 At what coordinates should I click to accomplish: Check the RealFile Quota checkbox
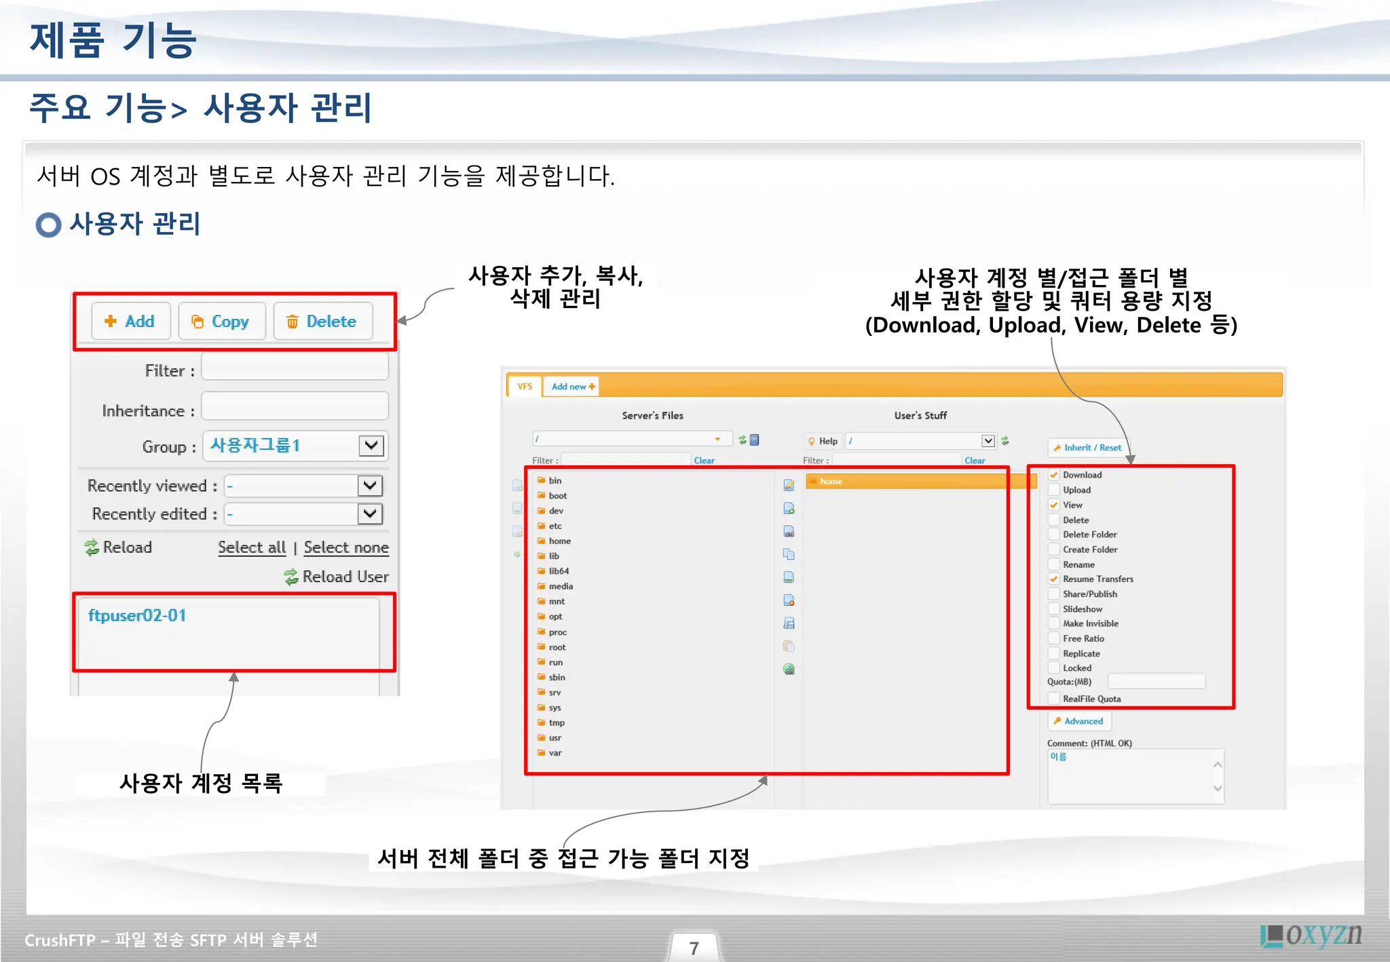[1054, 699]
